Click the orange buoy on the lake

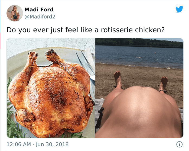[155, 53]
